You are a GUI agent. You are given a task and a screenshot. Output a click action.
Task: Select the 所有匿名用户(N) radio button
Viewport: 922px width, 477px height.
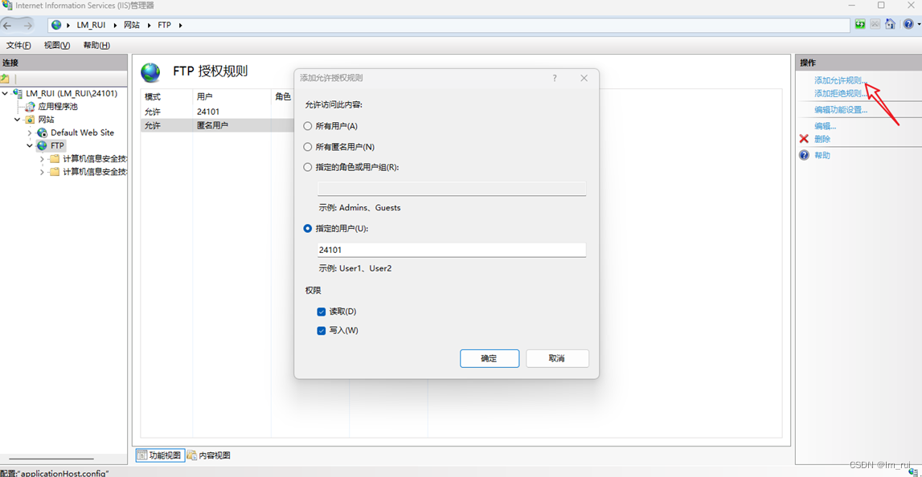[x=308, y=147]
